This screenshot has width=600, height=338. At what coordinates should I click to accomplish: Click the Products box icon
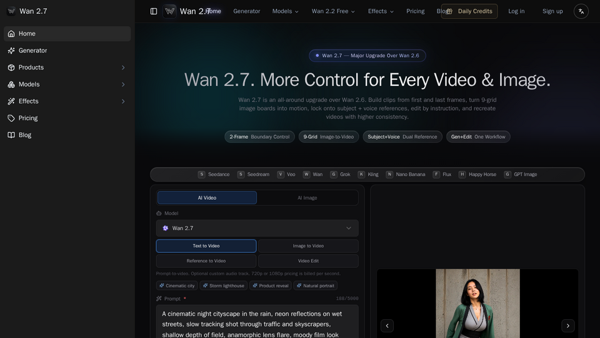[11, 68]
